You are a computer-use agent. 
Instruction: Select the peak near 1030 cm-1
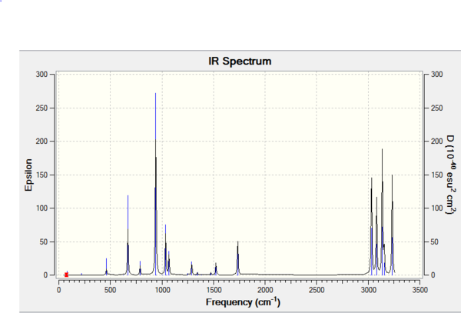165,250
